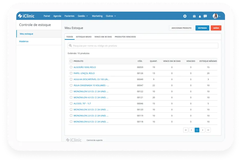241x161 pixels.
Task: Check the PAPEL LENÇOL ROLO row checkbox
Action: [71, 73]
